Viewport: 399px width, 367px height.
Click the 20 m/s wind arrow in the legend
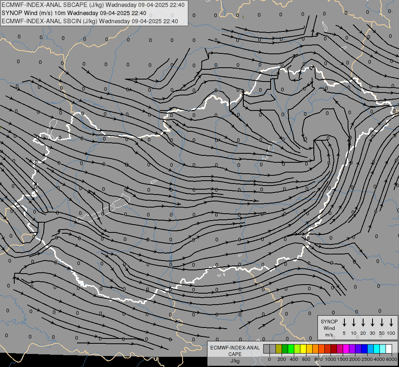(x=363, y=323)
